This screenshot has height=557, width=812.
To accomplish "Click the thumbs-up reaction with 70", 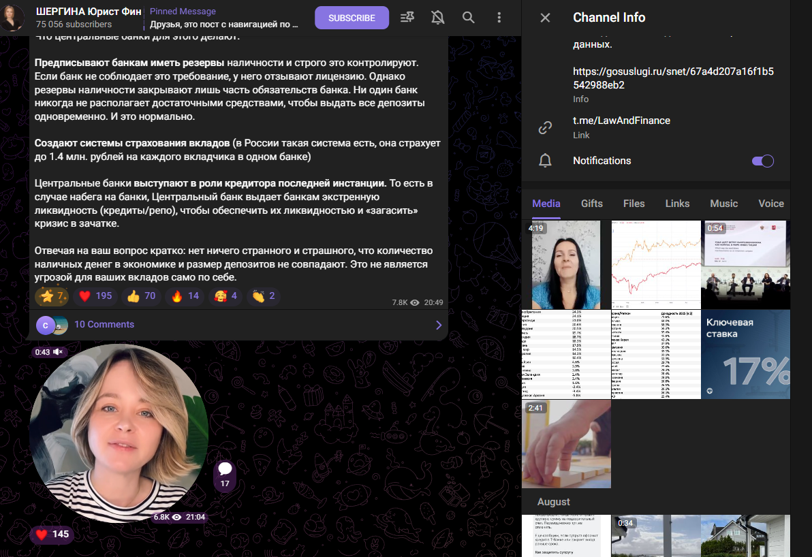I will click(x=142, y=296).
